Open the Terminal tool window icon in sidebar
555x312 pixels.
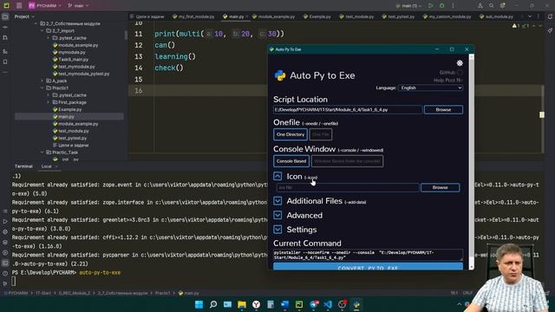5,263
